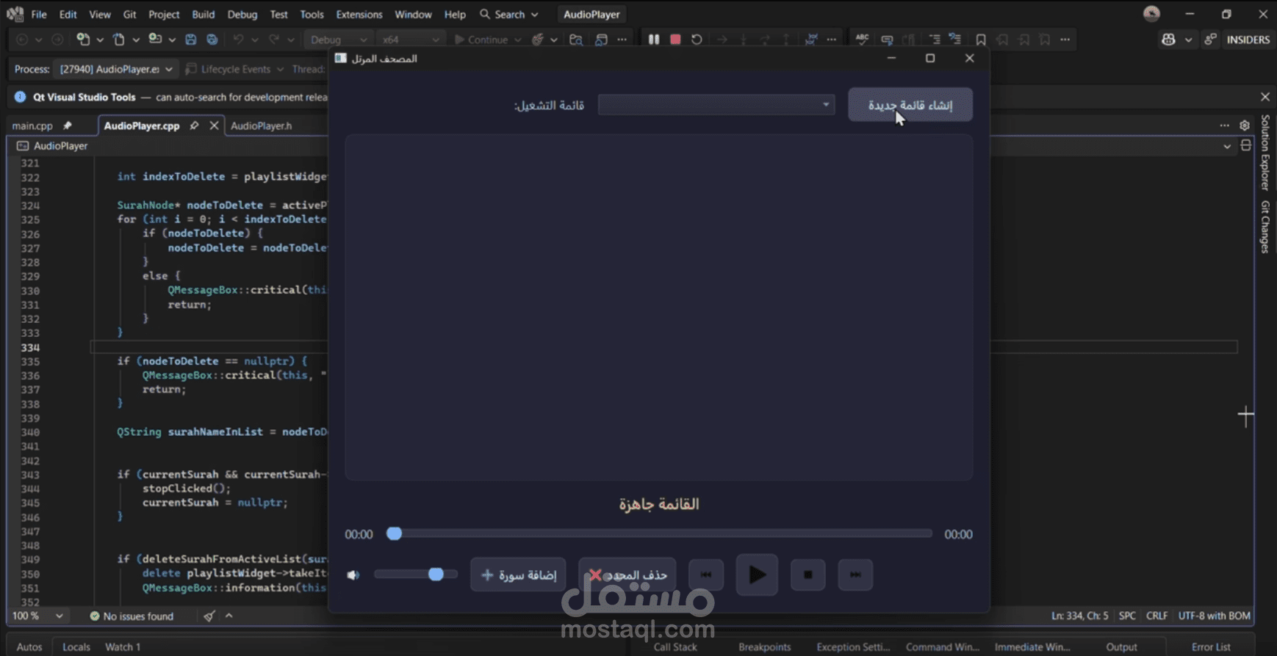Click the volume slider handle
Screen dimensions: 1277x656
[436, 575]
